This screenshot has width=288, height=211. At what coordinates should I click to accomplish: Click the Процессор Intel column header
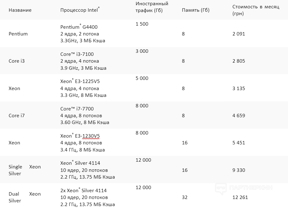point(80,10)
